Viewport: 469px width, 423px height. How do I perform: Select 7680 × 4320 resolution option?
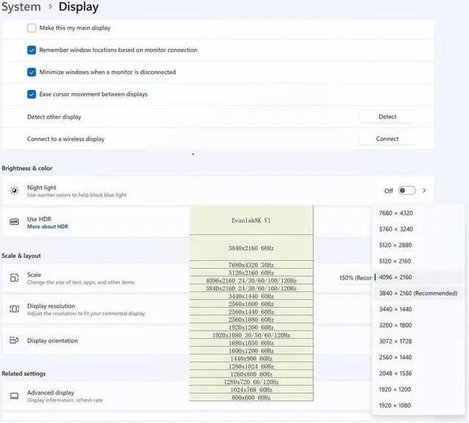(396, 213)
